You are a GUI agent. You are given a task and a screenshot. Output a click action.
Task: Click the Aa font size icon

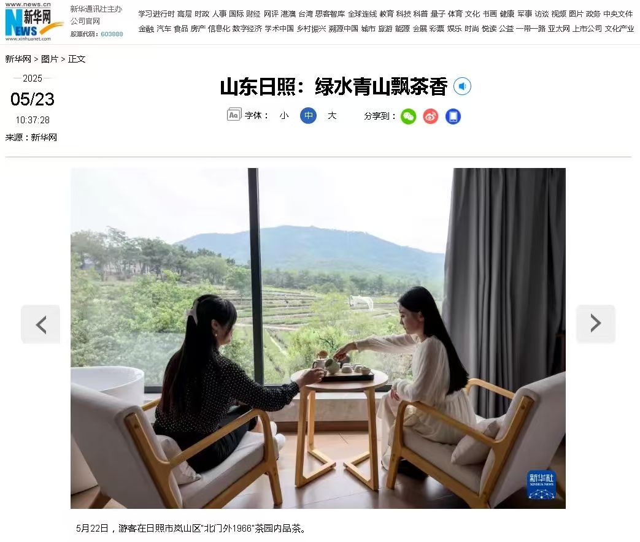[234, 115]
